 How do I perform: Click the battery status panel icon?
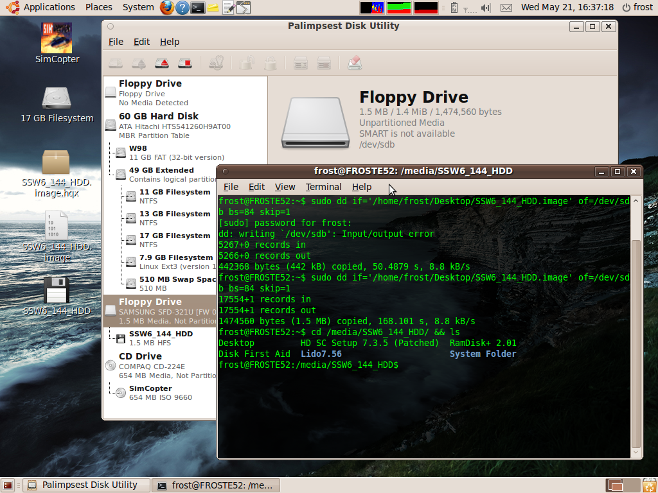click(454, 8)
